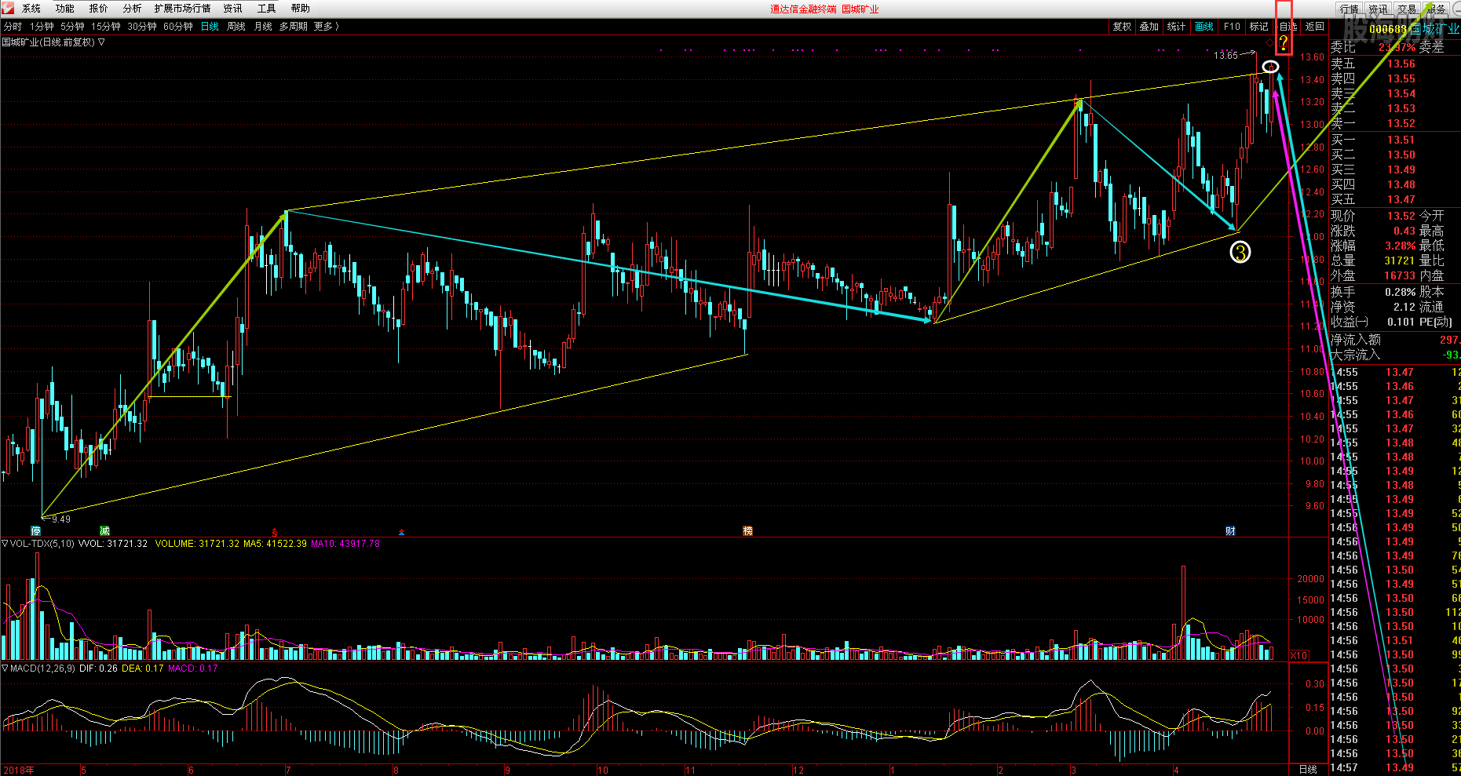Click the 现价 value 13.52
Screen dimensions: 1461x776
click(x=1401, y=216)
